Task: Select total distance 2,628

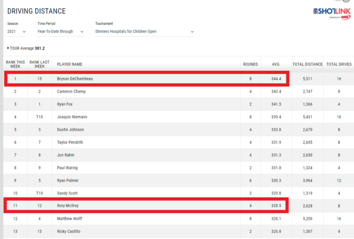Action: [x=308, y=206]
